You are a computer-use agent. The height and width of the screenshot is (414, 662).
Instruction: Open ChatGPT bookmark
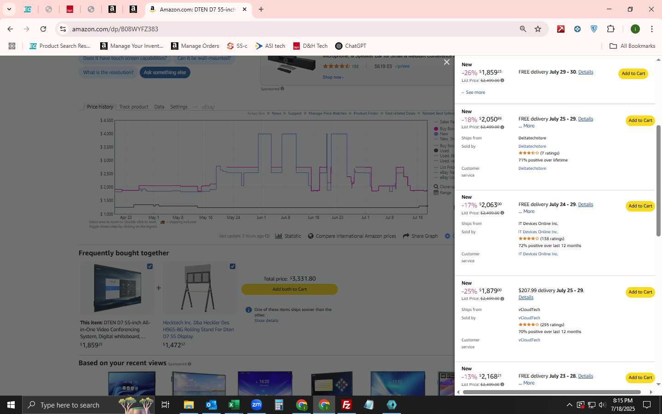point(351,46)
